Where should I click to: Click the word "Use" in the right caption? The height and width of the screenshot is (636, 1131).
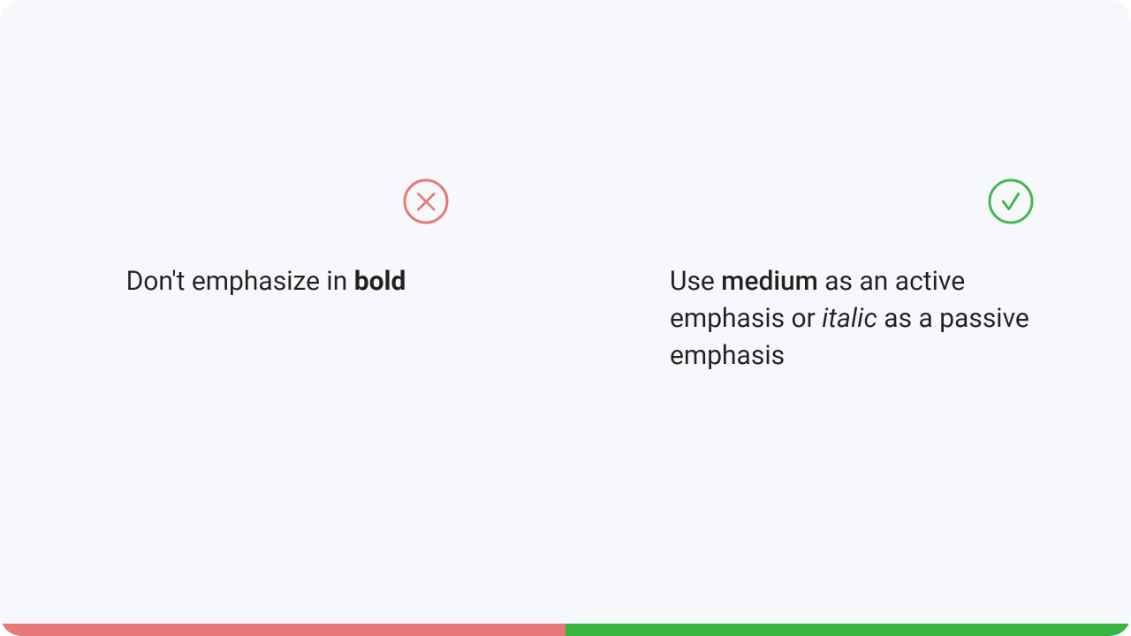click(x=692, y=281)
